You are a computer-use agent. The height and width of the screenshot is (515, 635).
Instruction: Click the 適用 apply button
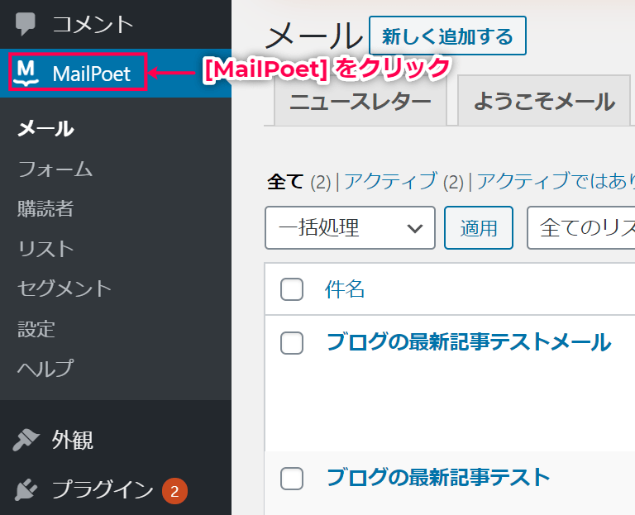pyautogui.click(x=478, y=228)
